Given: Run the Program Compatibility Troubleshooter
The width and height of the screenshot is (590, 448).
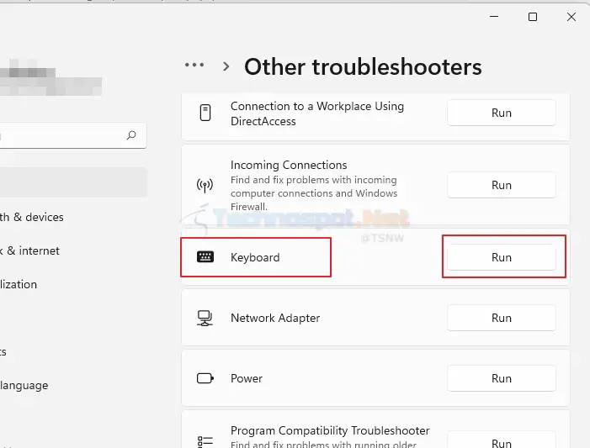Looking at the screenshot, I should [501, 440].
